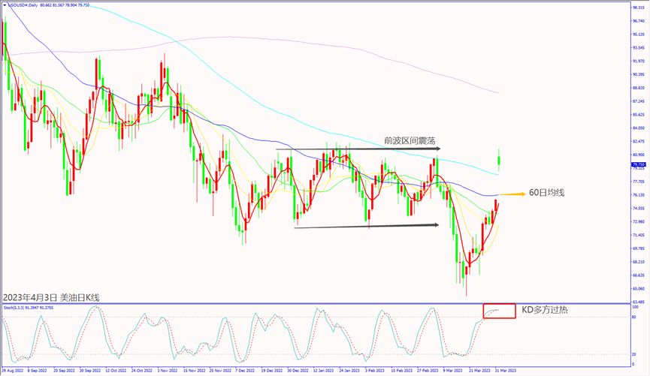Click the 98.210 price axis label
This screenshot has height=376, width=650.
[x=638, y=7]
